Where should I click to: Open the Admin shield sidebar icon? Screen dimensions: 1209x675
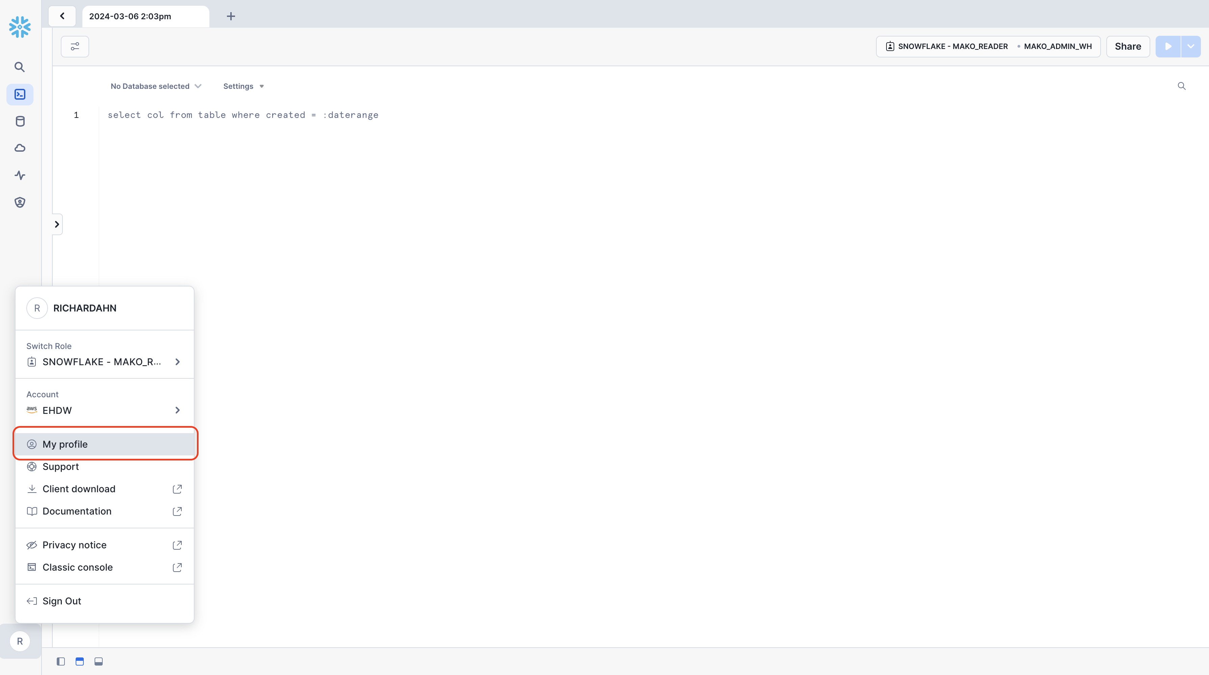pos(20,202)
